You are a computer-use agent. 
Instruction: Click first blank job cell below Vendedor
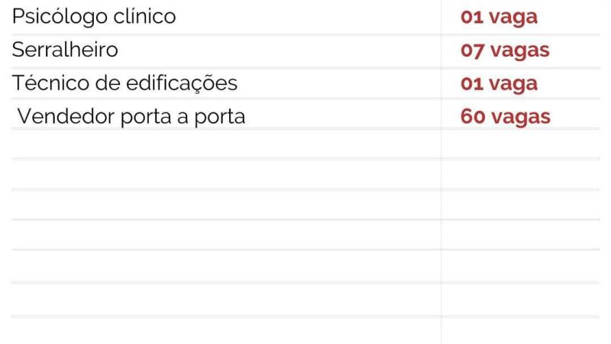(225, 144)
